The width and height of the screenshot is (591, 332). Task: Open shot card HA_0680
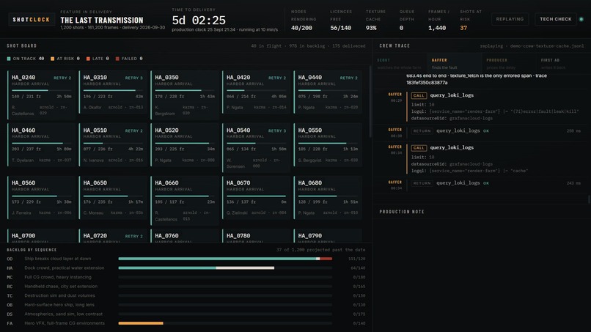click(328, 198)
